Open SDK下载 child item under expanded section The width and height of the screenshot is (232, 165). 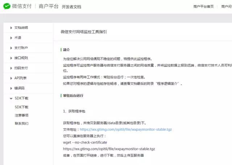point(21,107)
